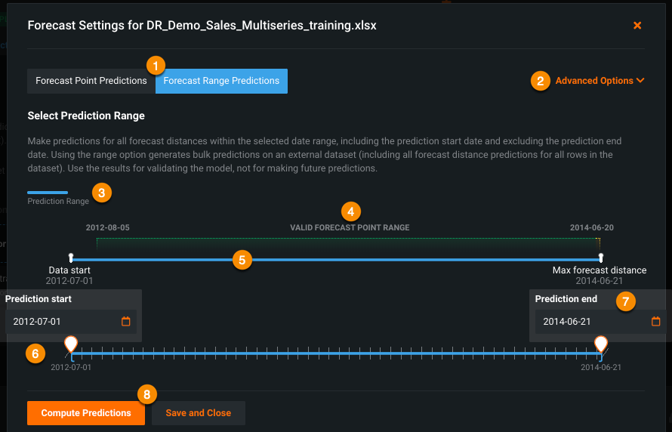
Task: Expand the Advanced Options section
Action: 594,81
